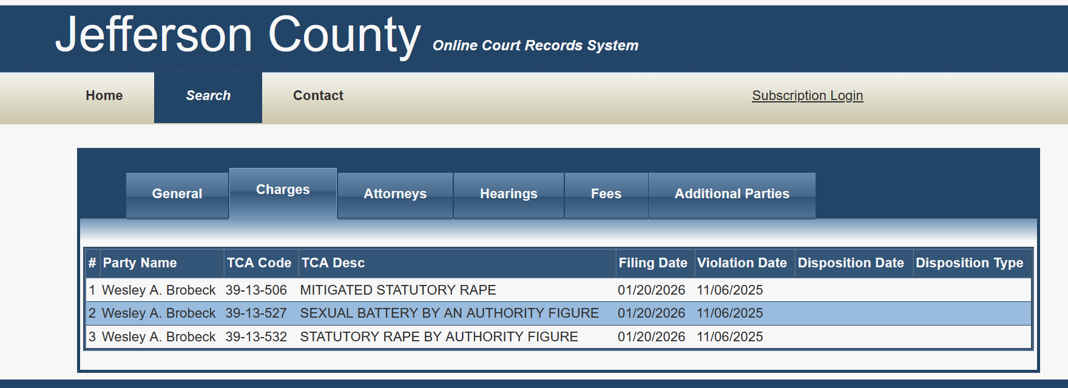This screenshot has height=388, width=1068.
Task: Select the Charges tab
Action: (283, 192)
